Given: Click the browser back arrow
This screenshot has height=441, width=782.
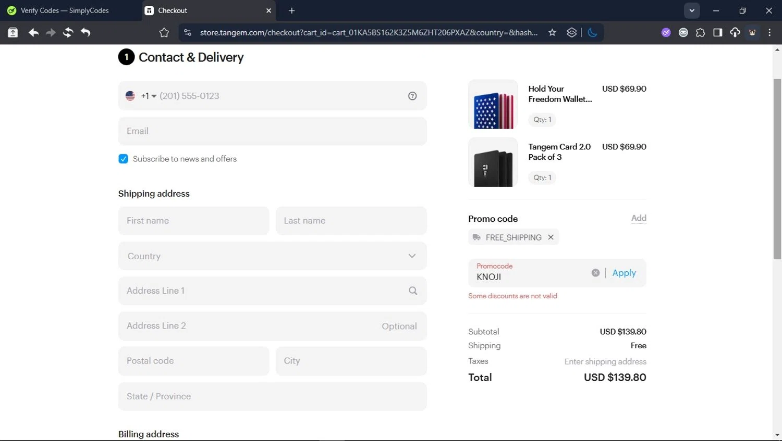Looking at the screenshot, I should click(x=33, y=32).
